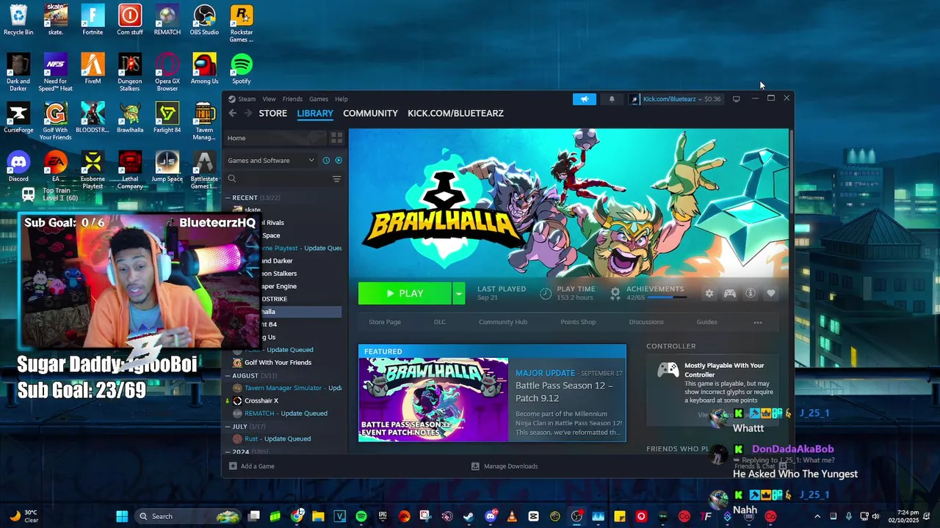Image resolution: width=940 pixels, height=528 pixels.
Task: Open Steam Big Picture mode monitor icon
Action: click(x=736, y=99)
